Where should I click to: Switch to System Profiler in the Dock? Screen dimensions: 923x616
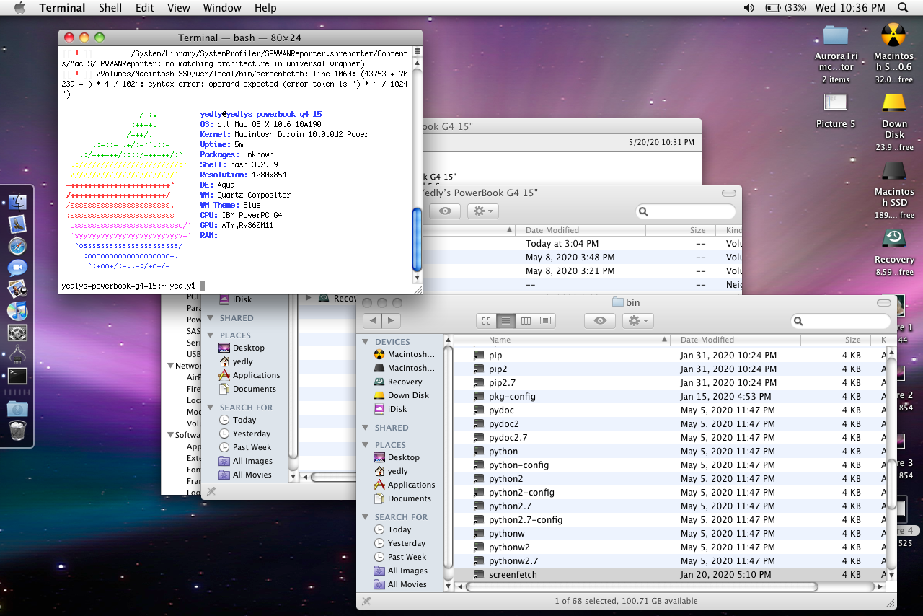(x=17, y=354)
